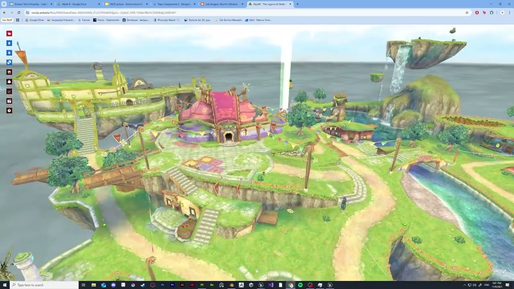Open the Physically Based bookmark
514x289 pixels.
[167, 20]
